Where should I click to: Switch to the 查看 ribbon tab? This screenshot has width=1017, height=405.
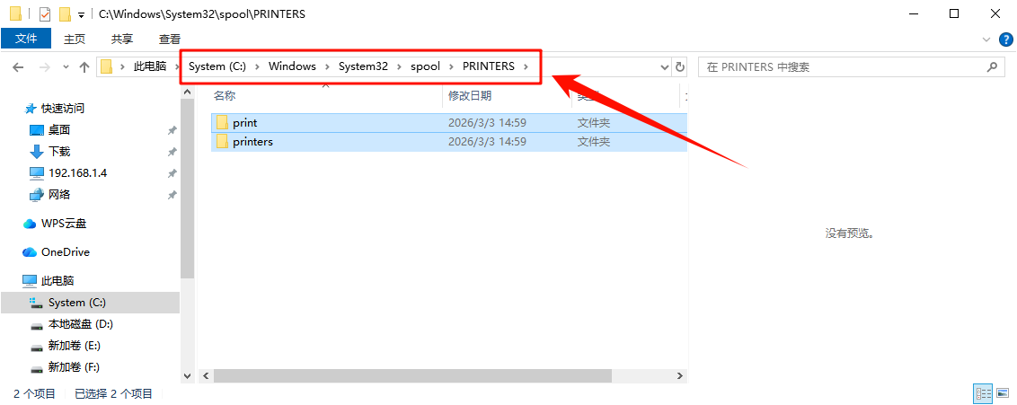(x=170, y=39)
